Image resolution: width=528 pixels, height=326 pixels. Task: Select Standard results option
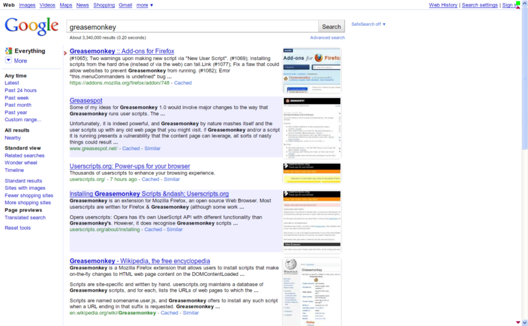[23, 181]
